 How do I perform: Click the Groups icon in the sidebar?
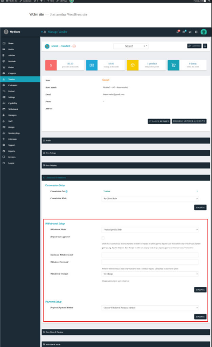(x=4, y=127)
